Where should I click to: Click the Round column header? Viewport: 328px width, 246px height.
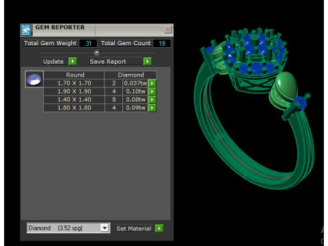tap(74, 74)
